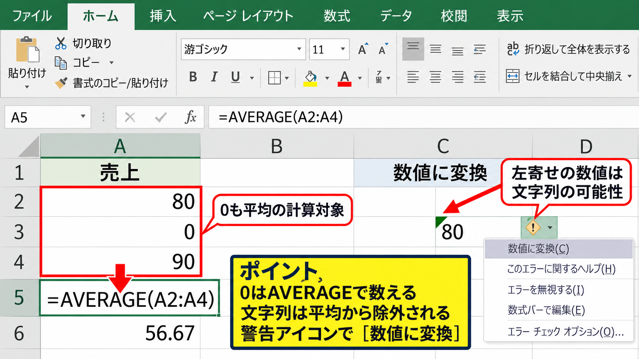Click the Copy icon
Image resolution: width=639 pixels, height=359 pixels.
click(x=61, y=63)
